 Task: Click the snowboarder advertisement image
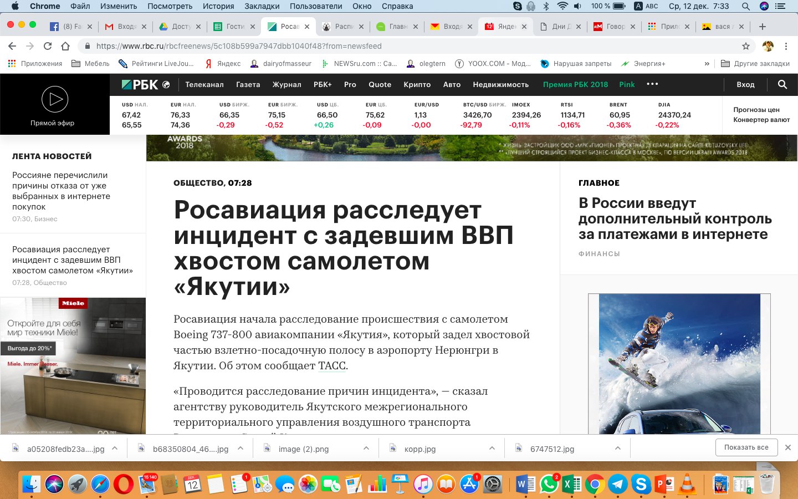tap(679, 364)
